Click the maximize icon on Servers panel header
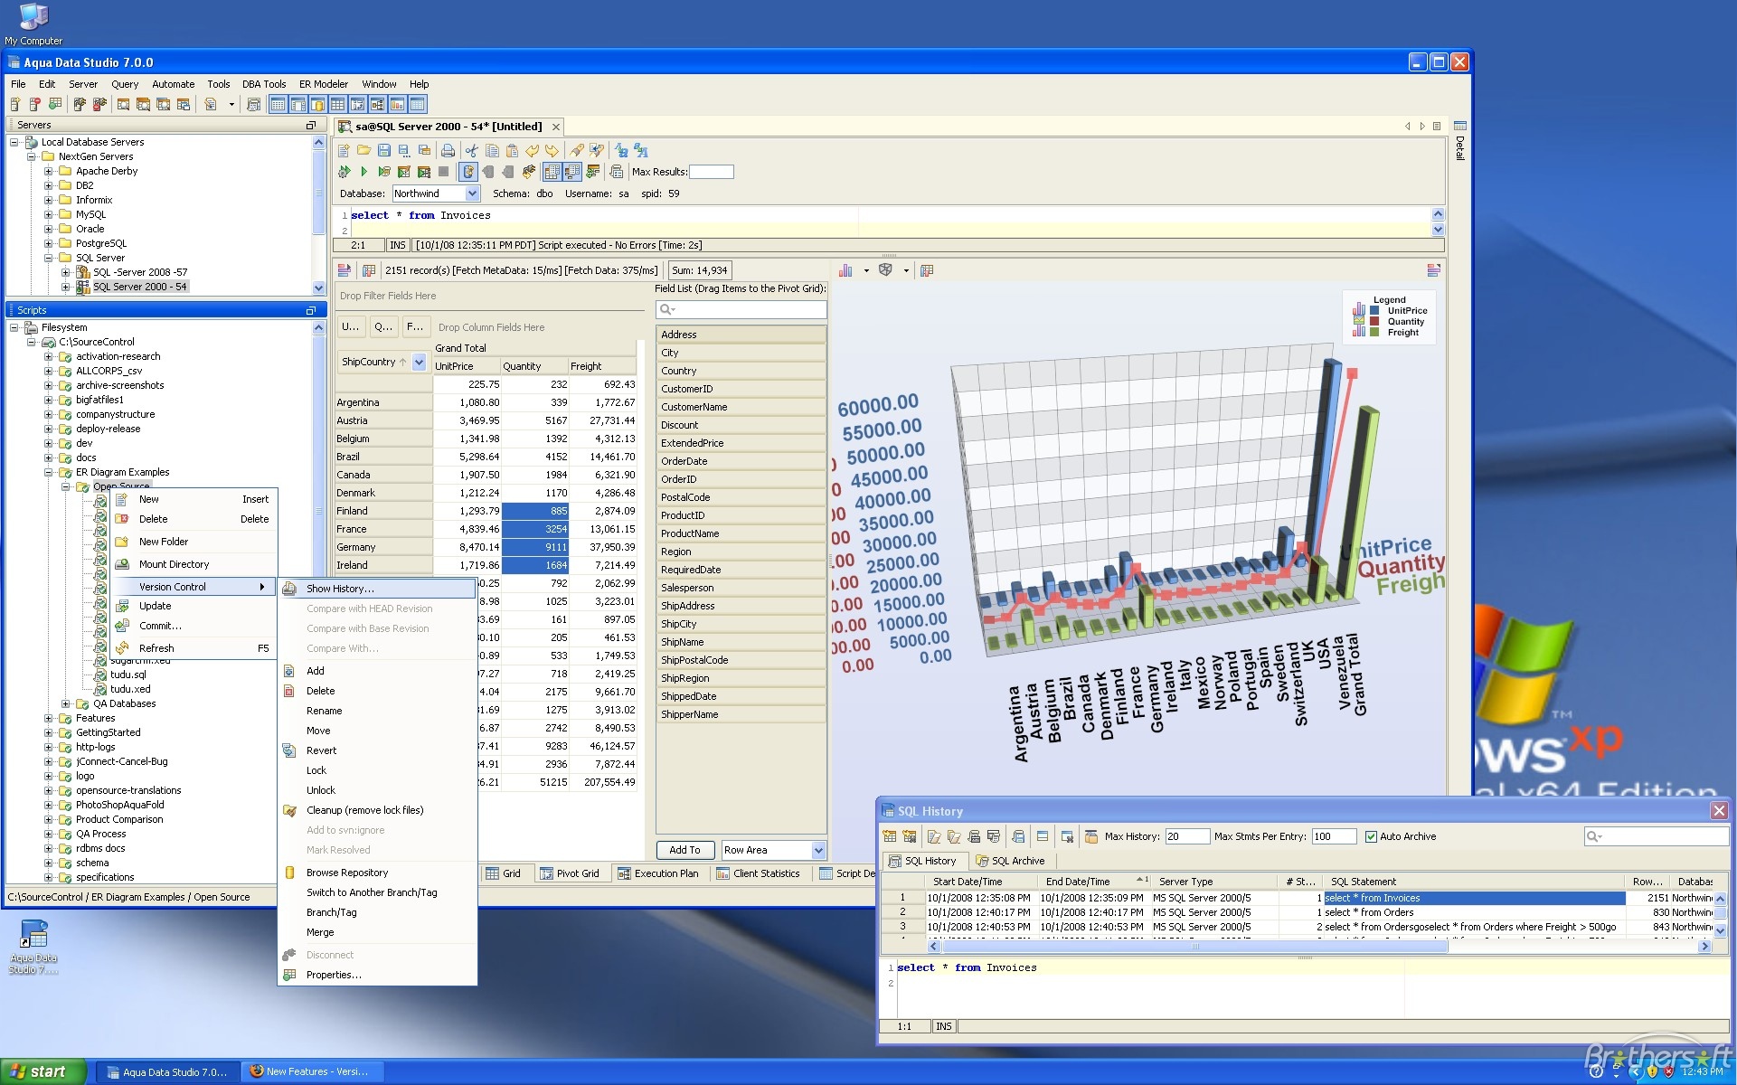 point(310,125)
